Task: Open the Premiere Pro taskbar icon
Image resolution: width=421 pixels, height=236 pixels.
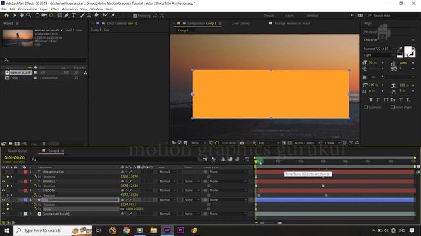Action: click(x=180, y=230)
